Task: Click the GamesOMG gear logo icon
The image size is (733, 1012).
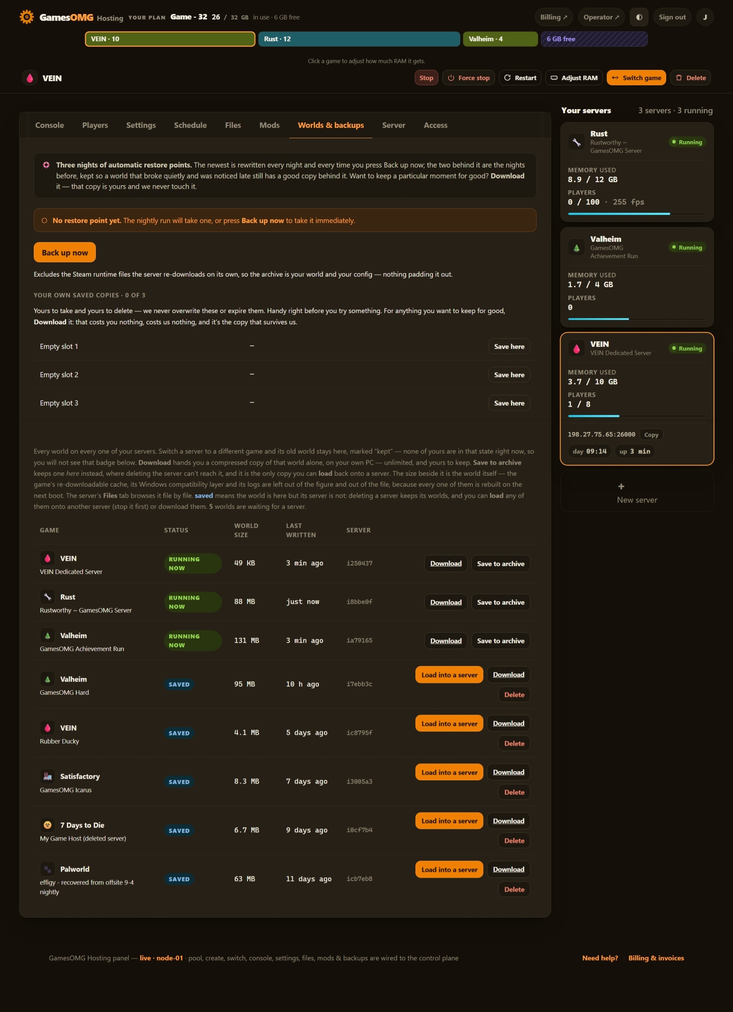Action: coord(27,17)
